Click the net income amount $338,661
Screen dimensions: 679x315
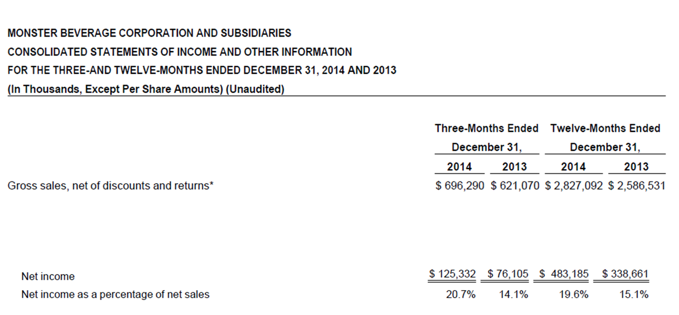click(x=625, y=274)
